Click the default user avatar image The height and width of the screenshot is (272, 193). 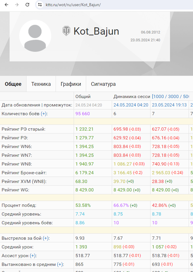coord(35,36)
